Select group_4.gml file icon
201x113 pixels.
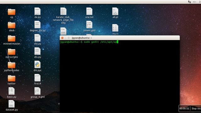point(37,91)
